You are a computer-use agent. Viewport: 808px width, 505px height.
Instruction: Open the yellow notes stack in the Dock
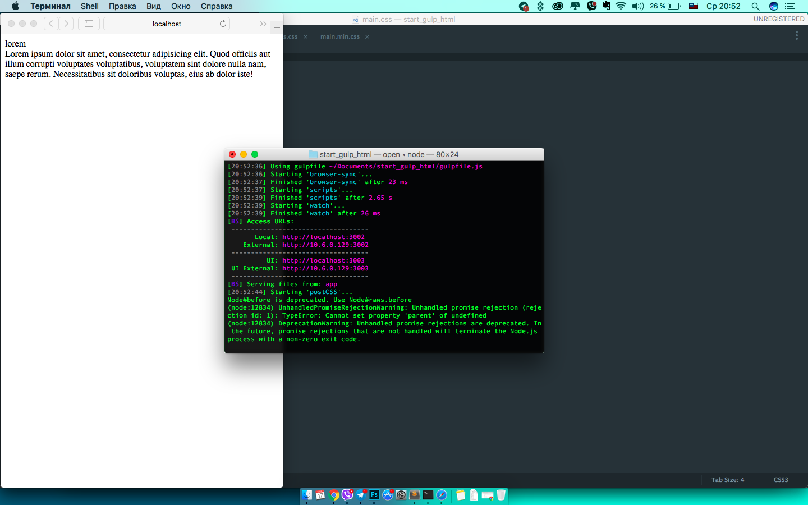pos(461,495)
